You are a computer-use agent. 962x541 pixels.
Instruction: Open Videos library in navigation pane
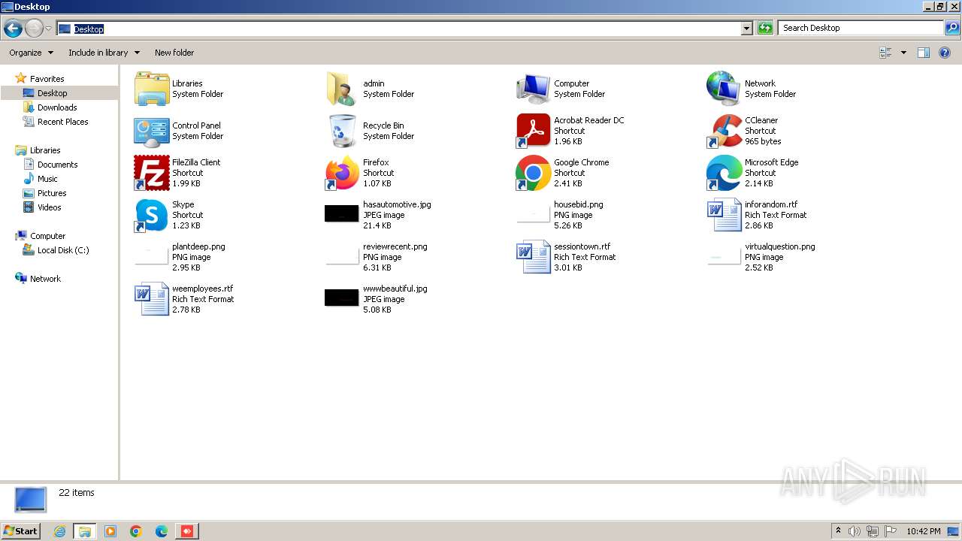tap(49, 207)
